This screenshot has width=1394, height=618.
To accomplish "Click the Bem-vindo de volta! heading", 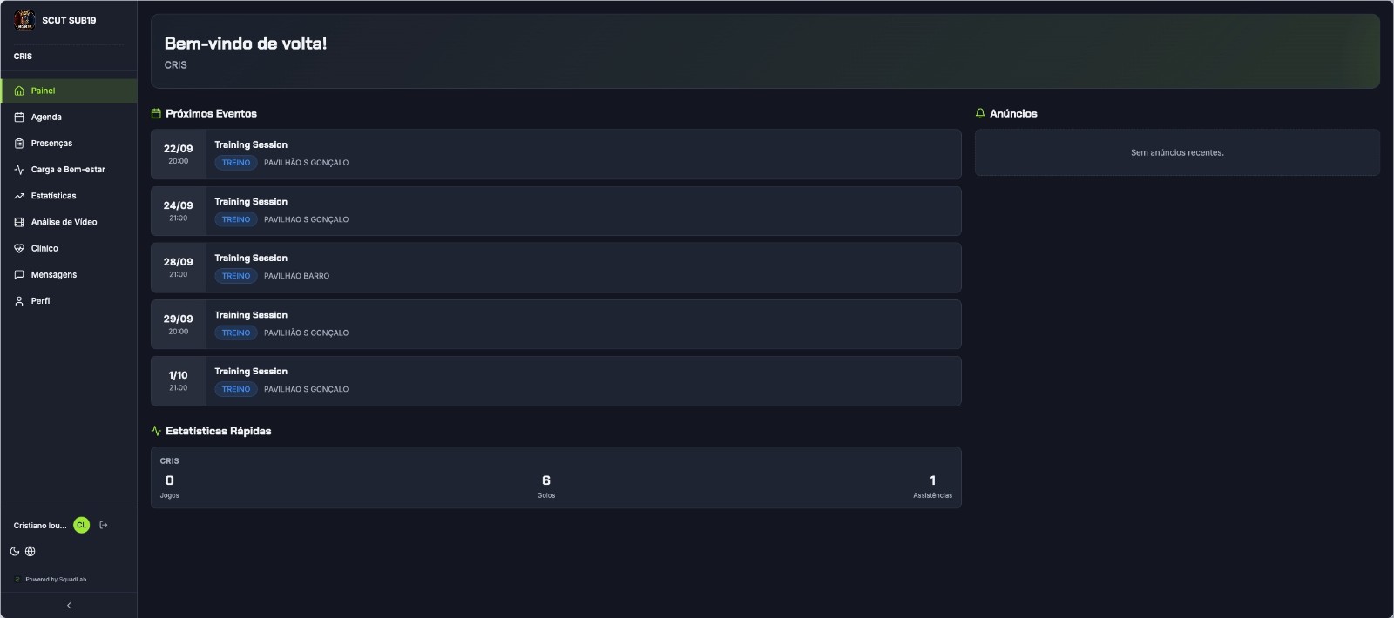I will pos(246,43).
